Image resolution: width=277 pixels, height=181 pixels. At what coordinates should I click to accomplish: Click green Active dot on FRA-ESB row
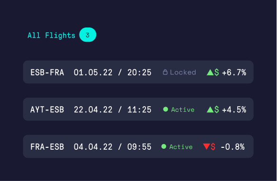[x=164, y=146]
